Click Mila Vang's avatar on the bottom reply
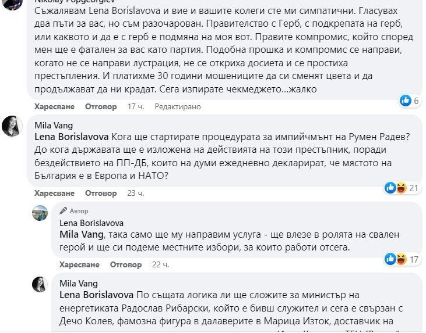426x333 pixels. tap(40, 284)
